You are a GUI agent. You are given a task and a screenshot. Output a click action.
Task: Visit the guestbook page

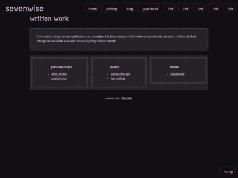(149, 7)
